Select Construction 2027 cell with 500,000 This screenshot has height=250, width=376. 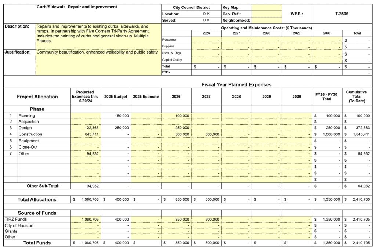coord(206,134)
